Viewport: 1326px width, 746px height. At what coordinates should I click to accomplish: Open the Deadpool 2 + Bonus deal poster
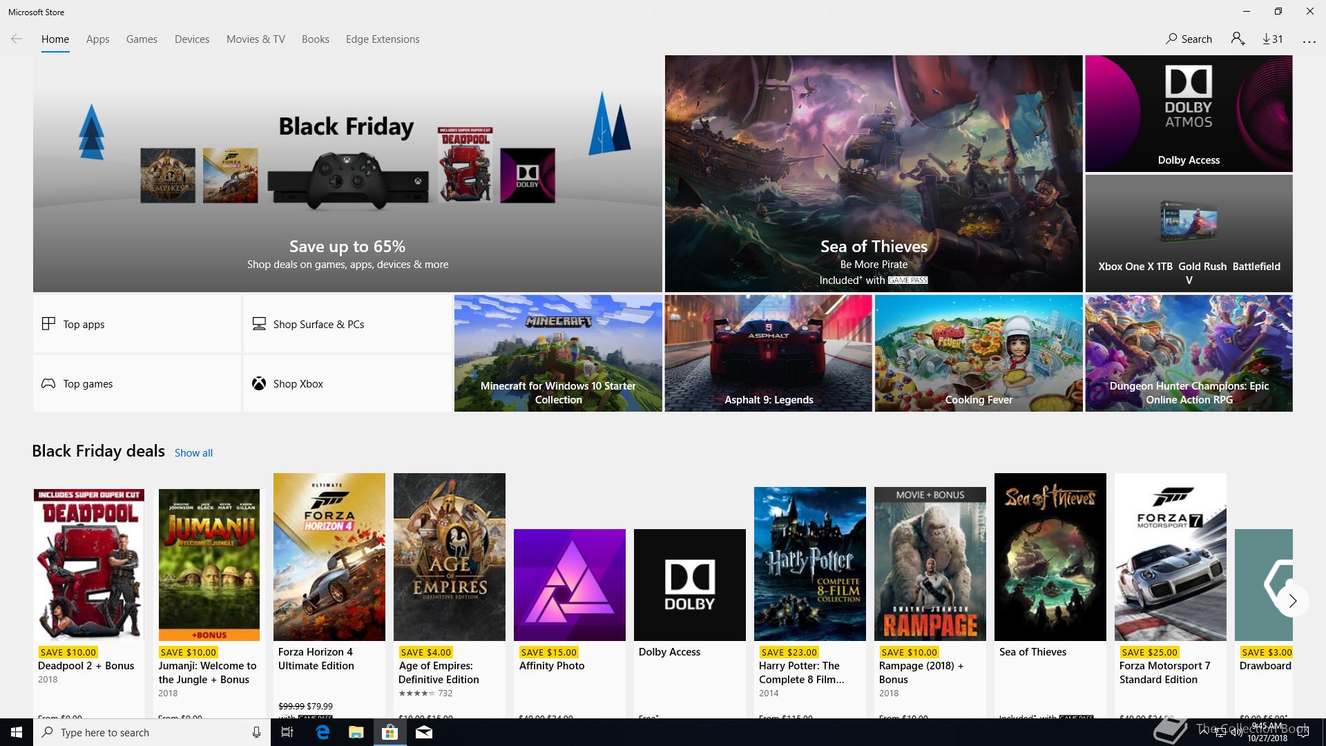coord(89,564)
